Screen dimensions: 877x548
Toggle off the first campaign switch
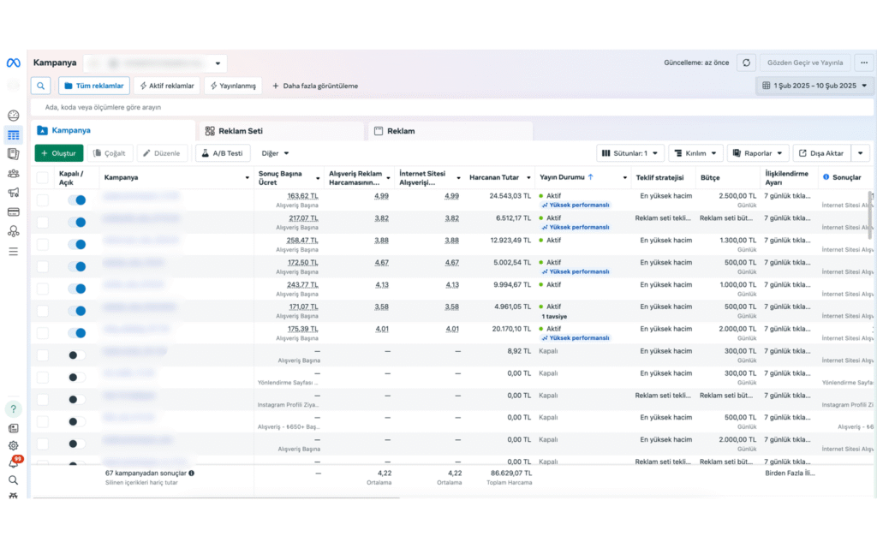point(76,200)
